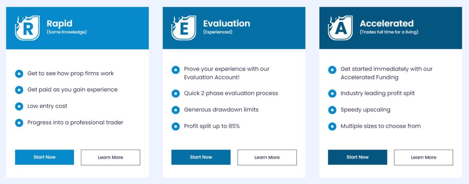Click bullet icon beside 'Generous drawdown limits'

pos(175,110)
